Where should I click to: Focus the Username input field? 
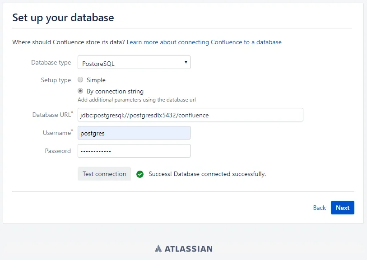(134, 133)
